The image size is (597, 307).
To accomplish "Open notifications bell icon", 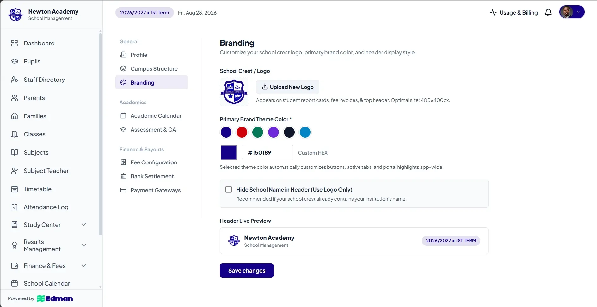I will (548, 13).
